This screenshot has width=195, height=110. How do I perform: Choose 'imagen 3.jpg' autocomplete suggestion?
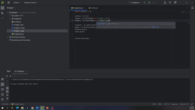[136, 24]
